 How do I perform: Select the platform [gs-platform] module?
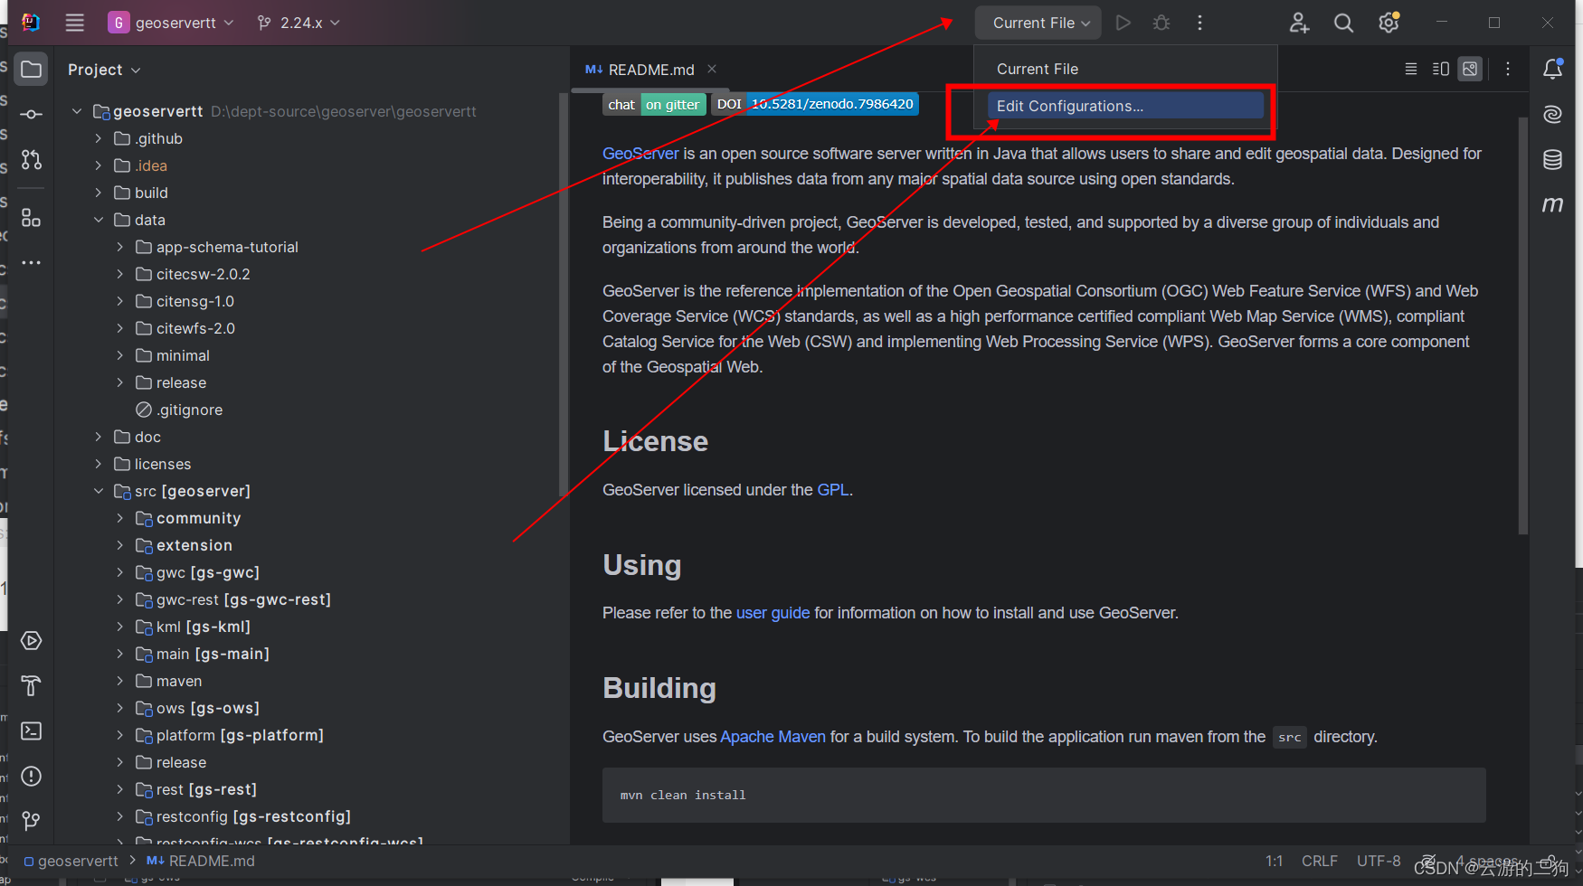click(x=230, y=735)
